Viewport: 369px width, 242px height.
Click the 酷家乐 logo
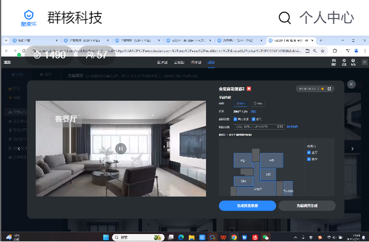click(29, 18)
